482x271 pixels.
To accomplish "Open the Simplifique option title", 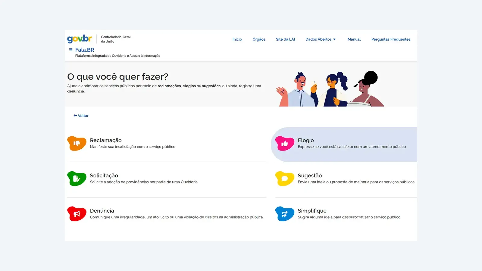I will tap(312, 211).
